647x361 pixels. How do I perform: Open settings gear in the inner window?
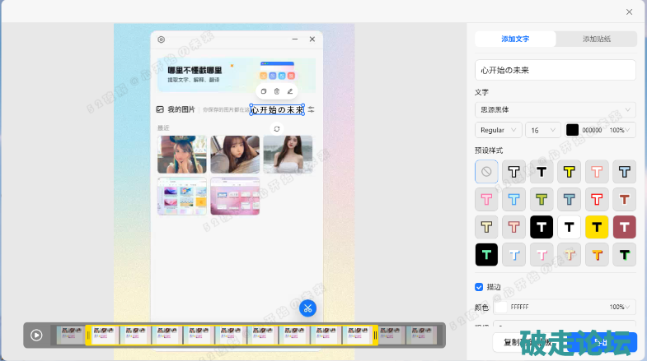(x=162, y=39)
